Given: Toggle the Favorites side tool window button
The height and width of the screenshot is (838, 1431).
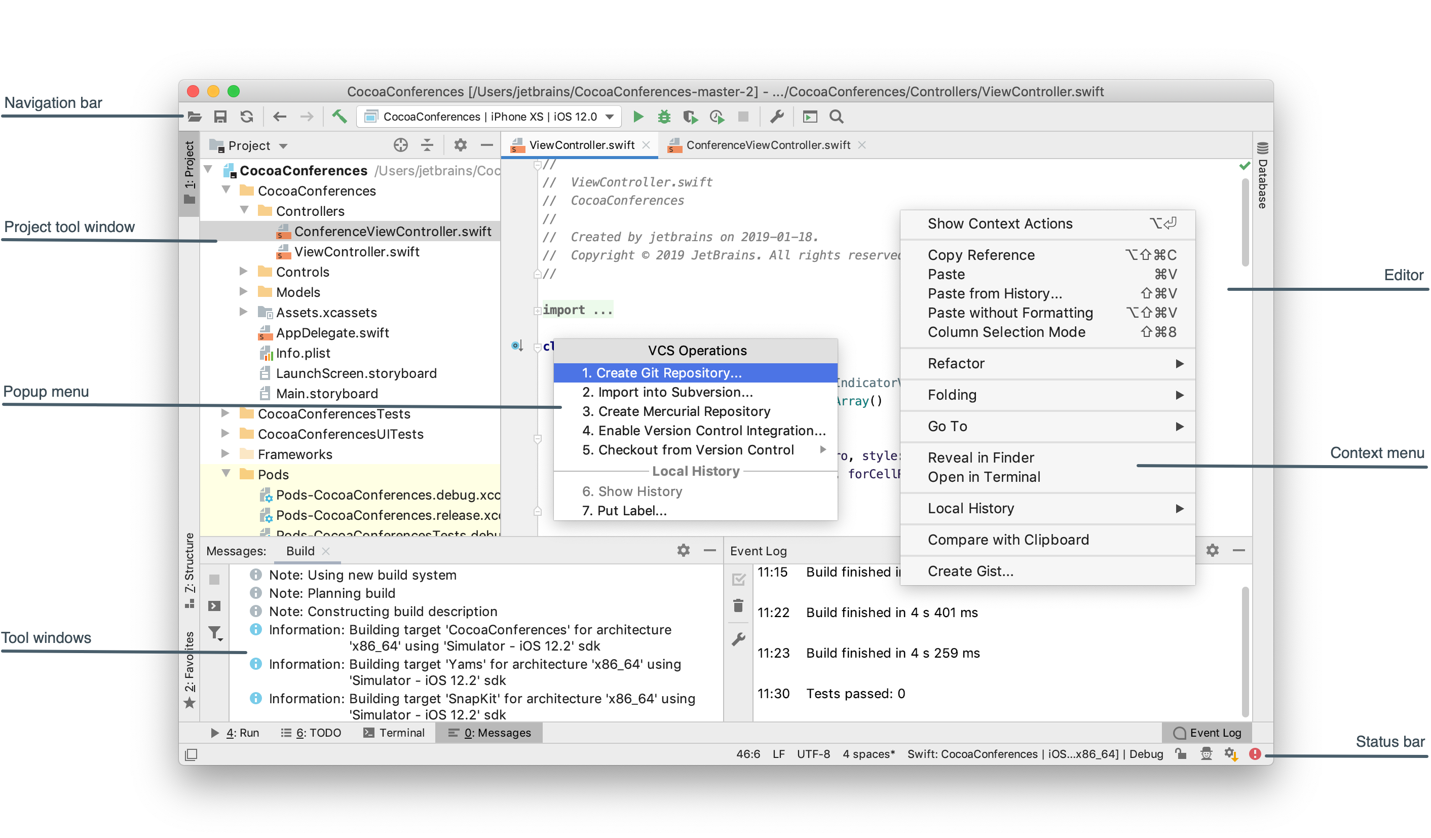Looking at the screenshot, I should [x=189, y=670].
